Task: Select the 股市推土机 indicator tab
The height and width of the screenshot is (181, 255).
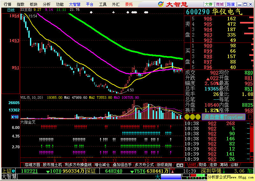Action: pos(52,165)
